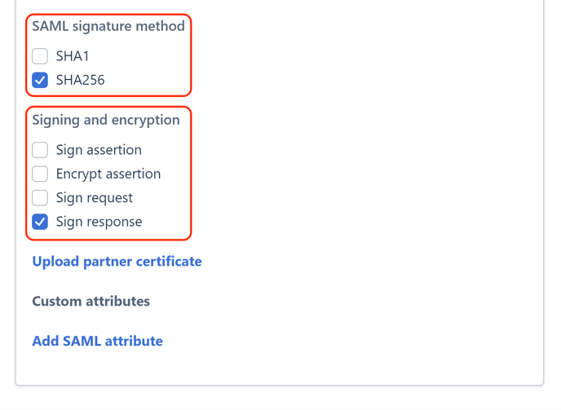561x410 pixels.
Task: Click the "Encrypt assertion" label text
Action: (108, 174)
